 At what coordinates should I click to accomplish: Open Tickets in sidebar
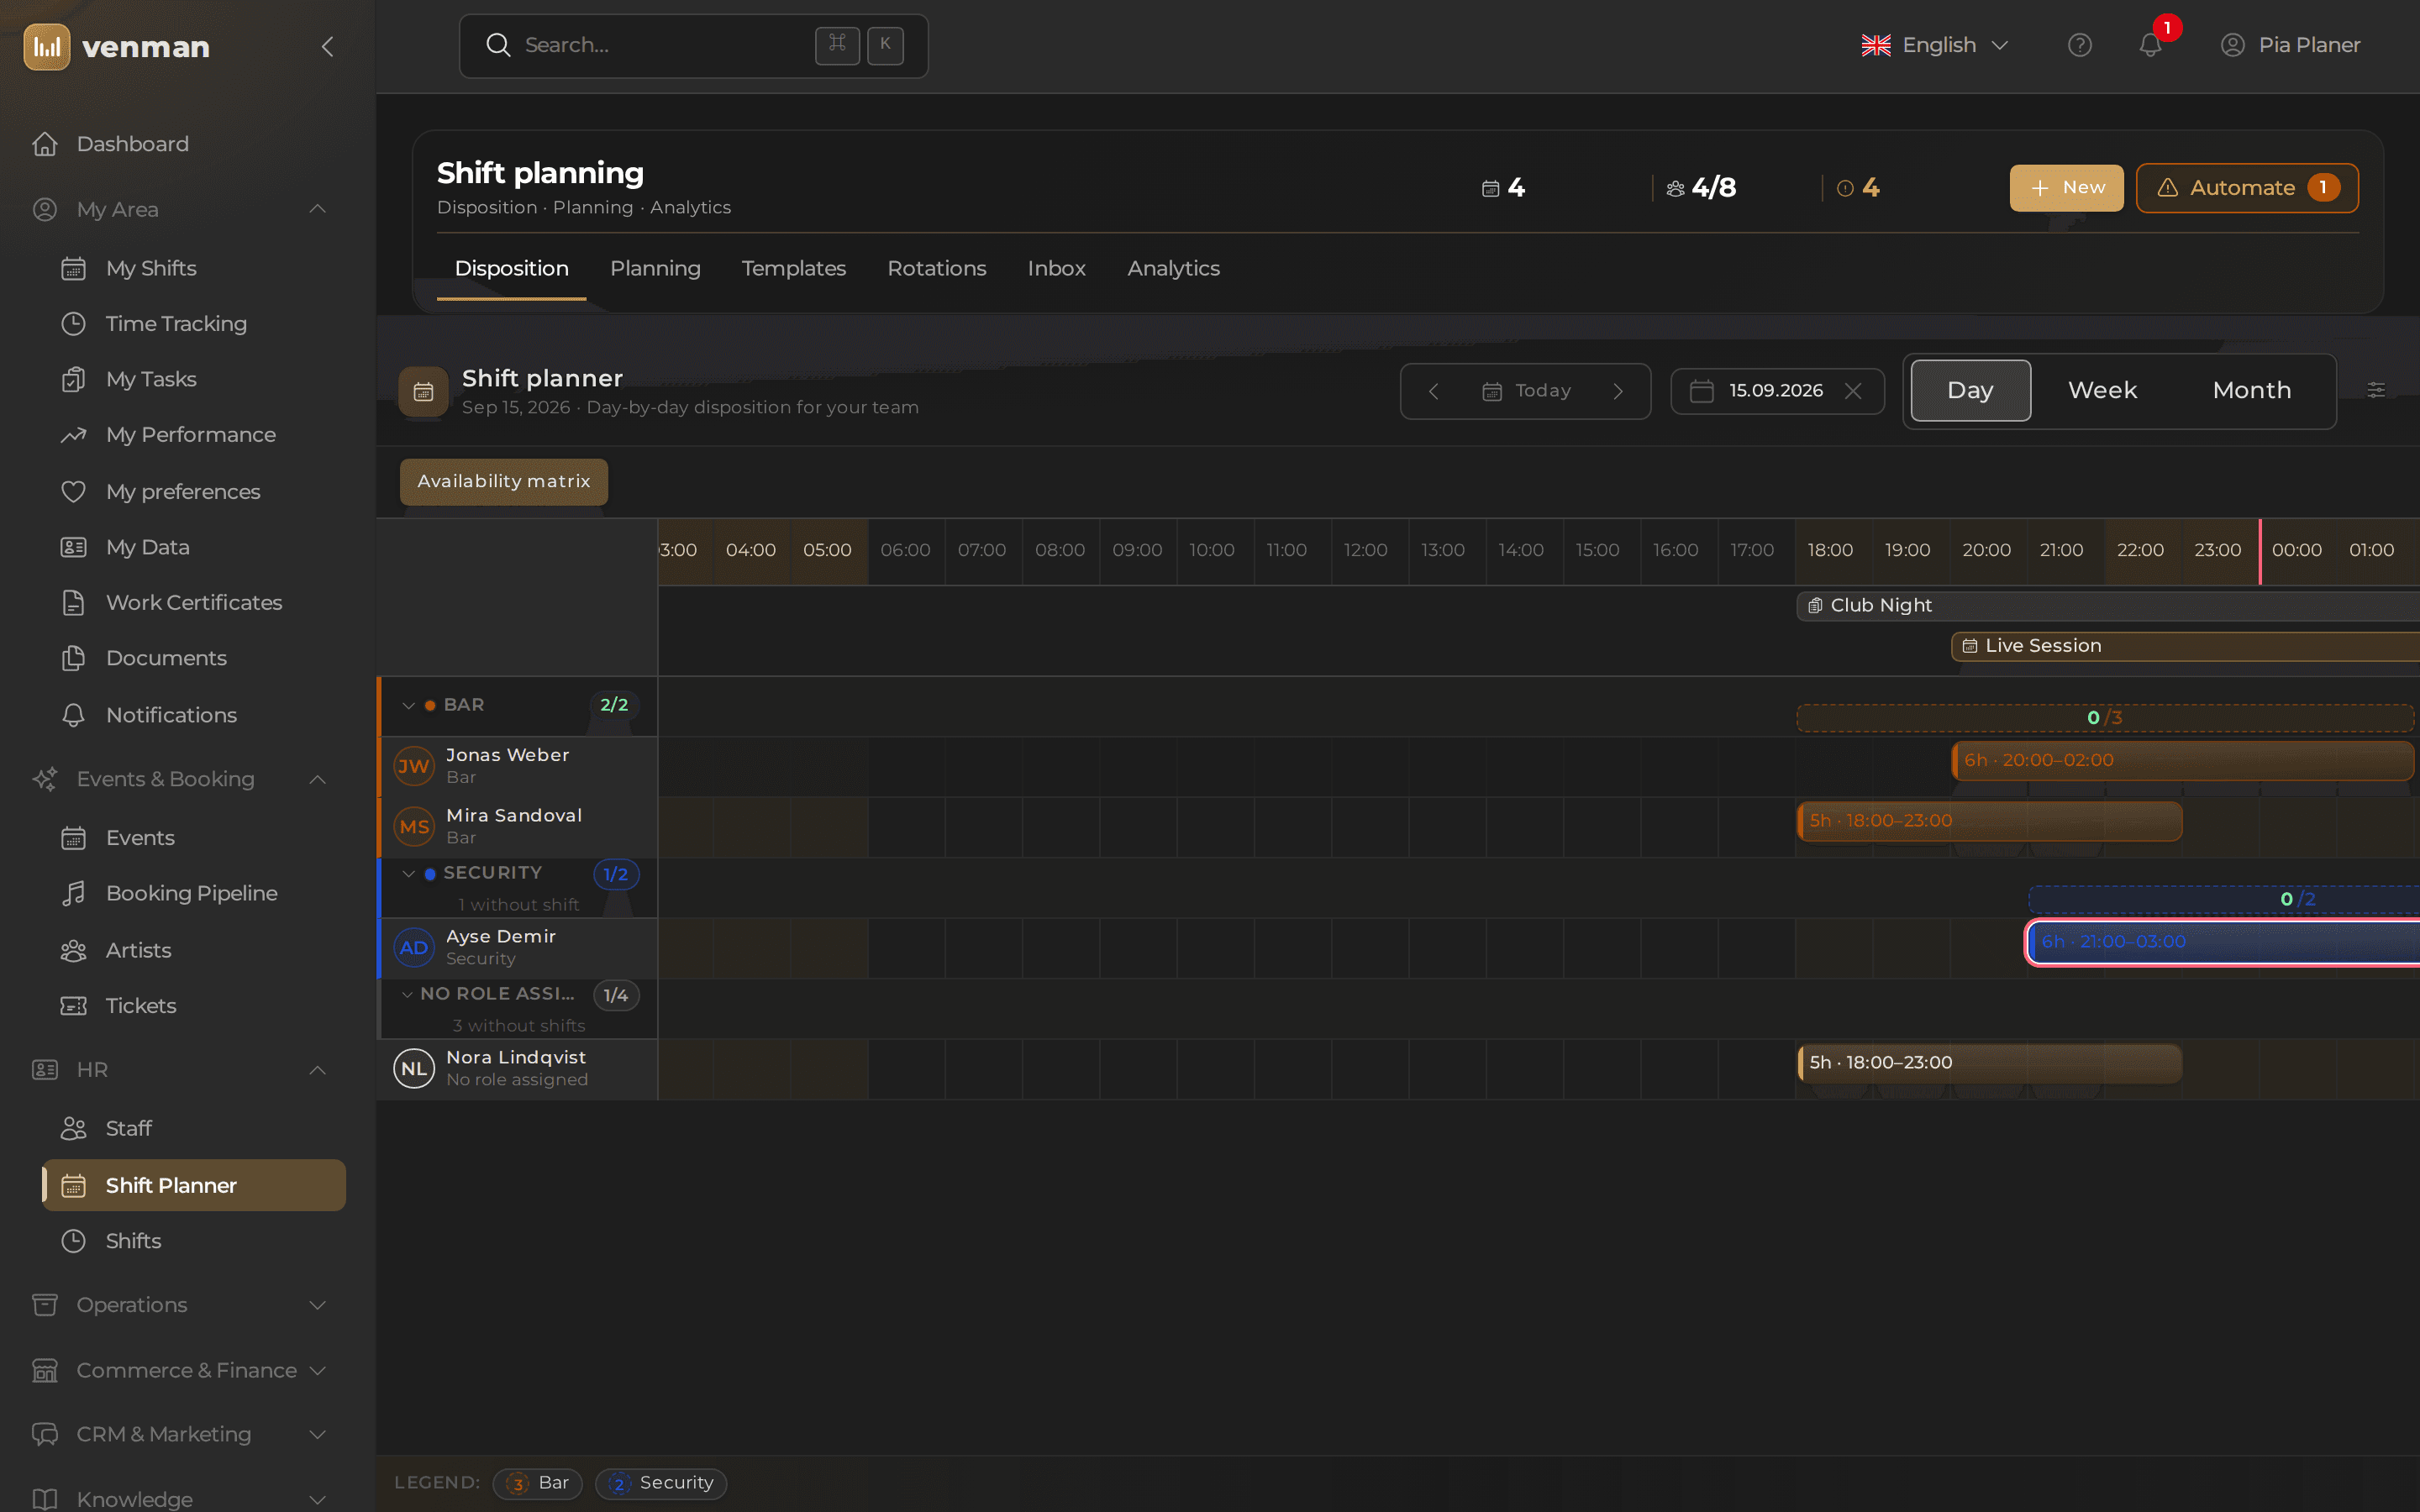[x=196, y=1006]
